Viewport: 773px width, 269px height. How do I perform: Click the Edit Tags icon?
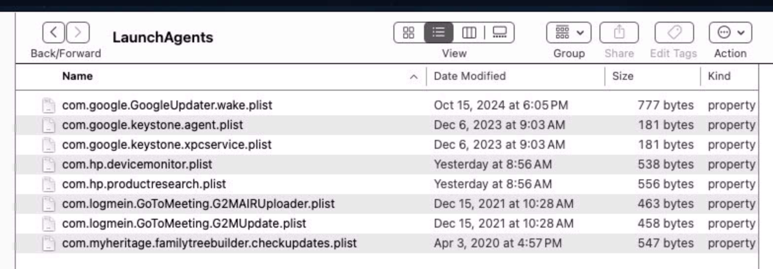pyautogui.click(x=673, y=33)
